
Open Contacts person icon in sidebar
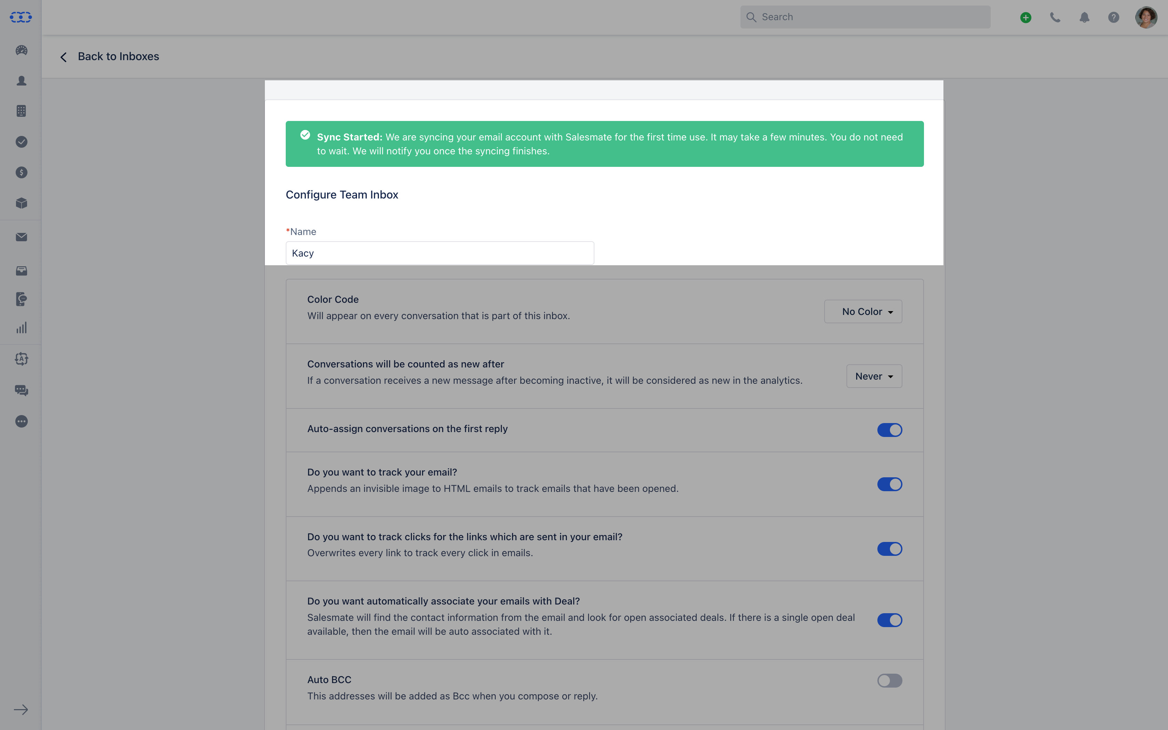pyautogui.click(x=21, y=81)
